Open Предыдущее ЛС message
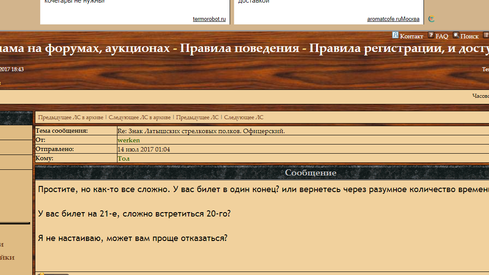 coord(197,117)
